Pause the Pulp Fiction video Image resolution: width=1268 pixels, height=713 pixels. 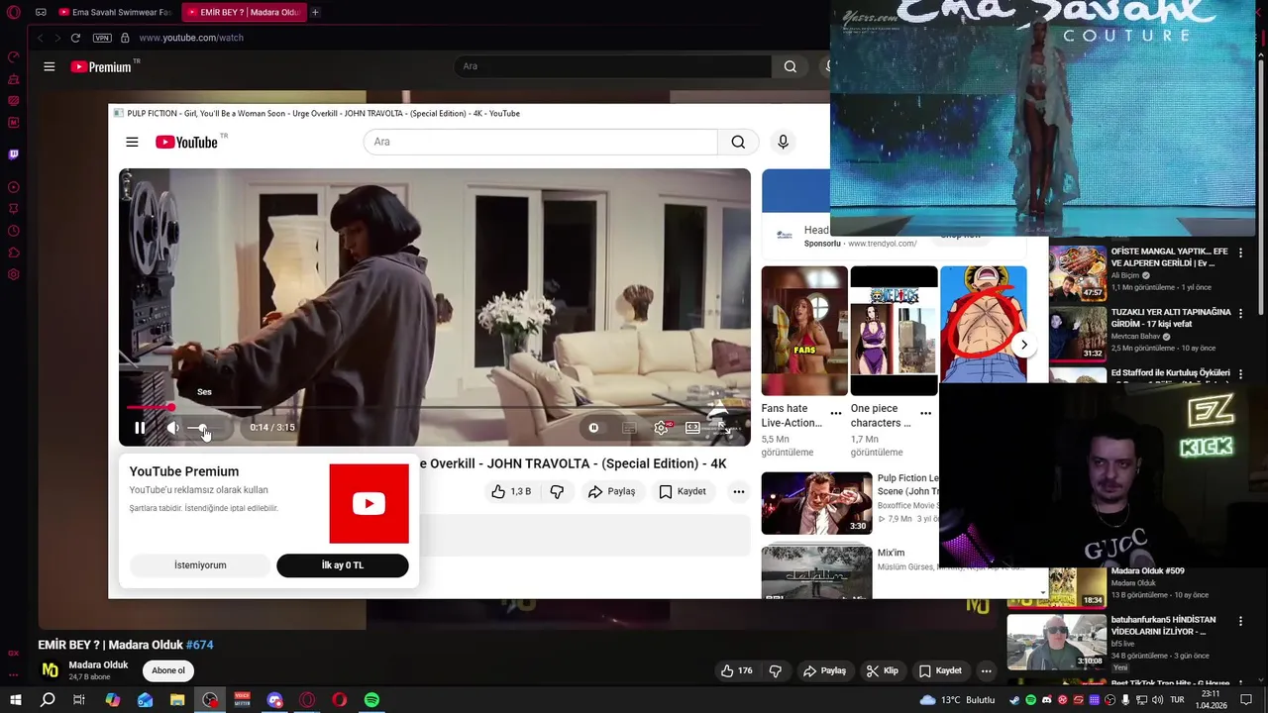(140, 428)
